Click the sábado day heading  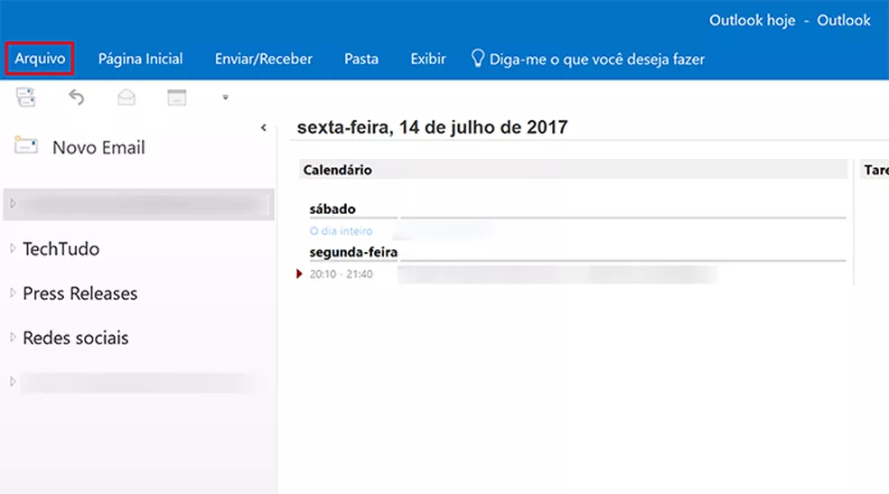(332, 209)
